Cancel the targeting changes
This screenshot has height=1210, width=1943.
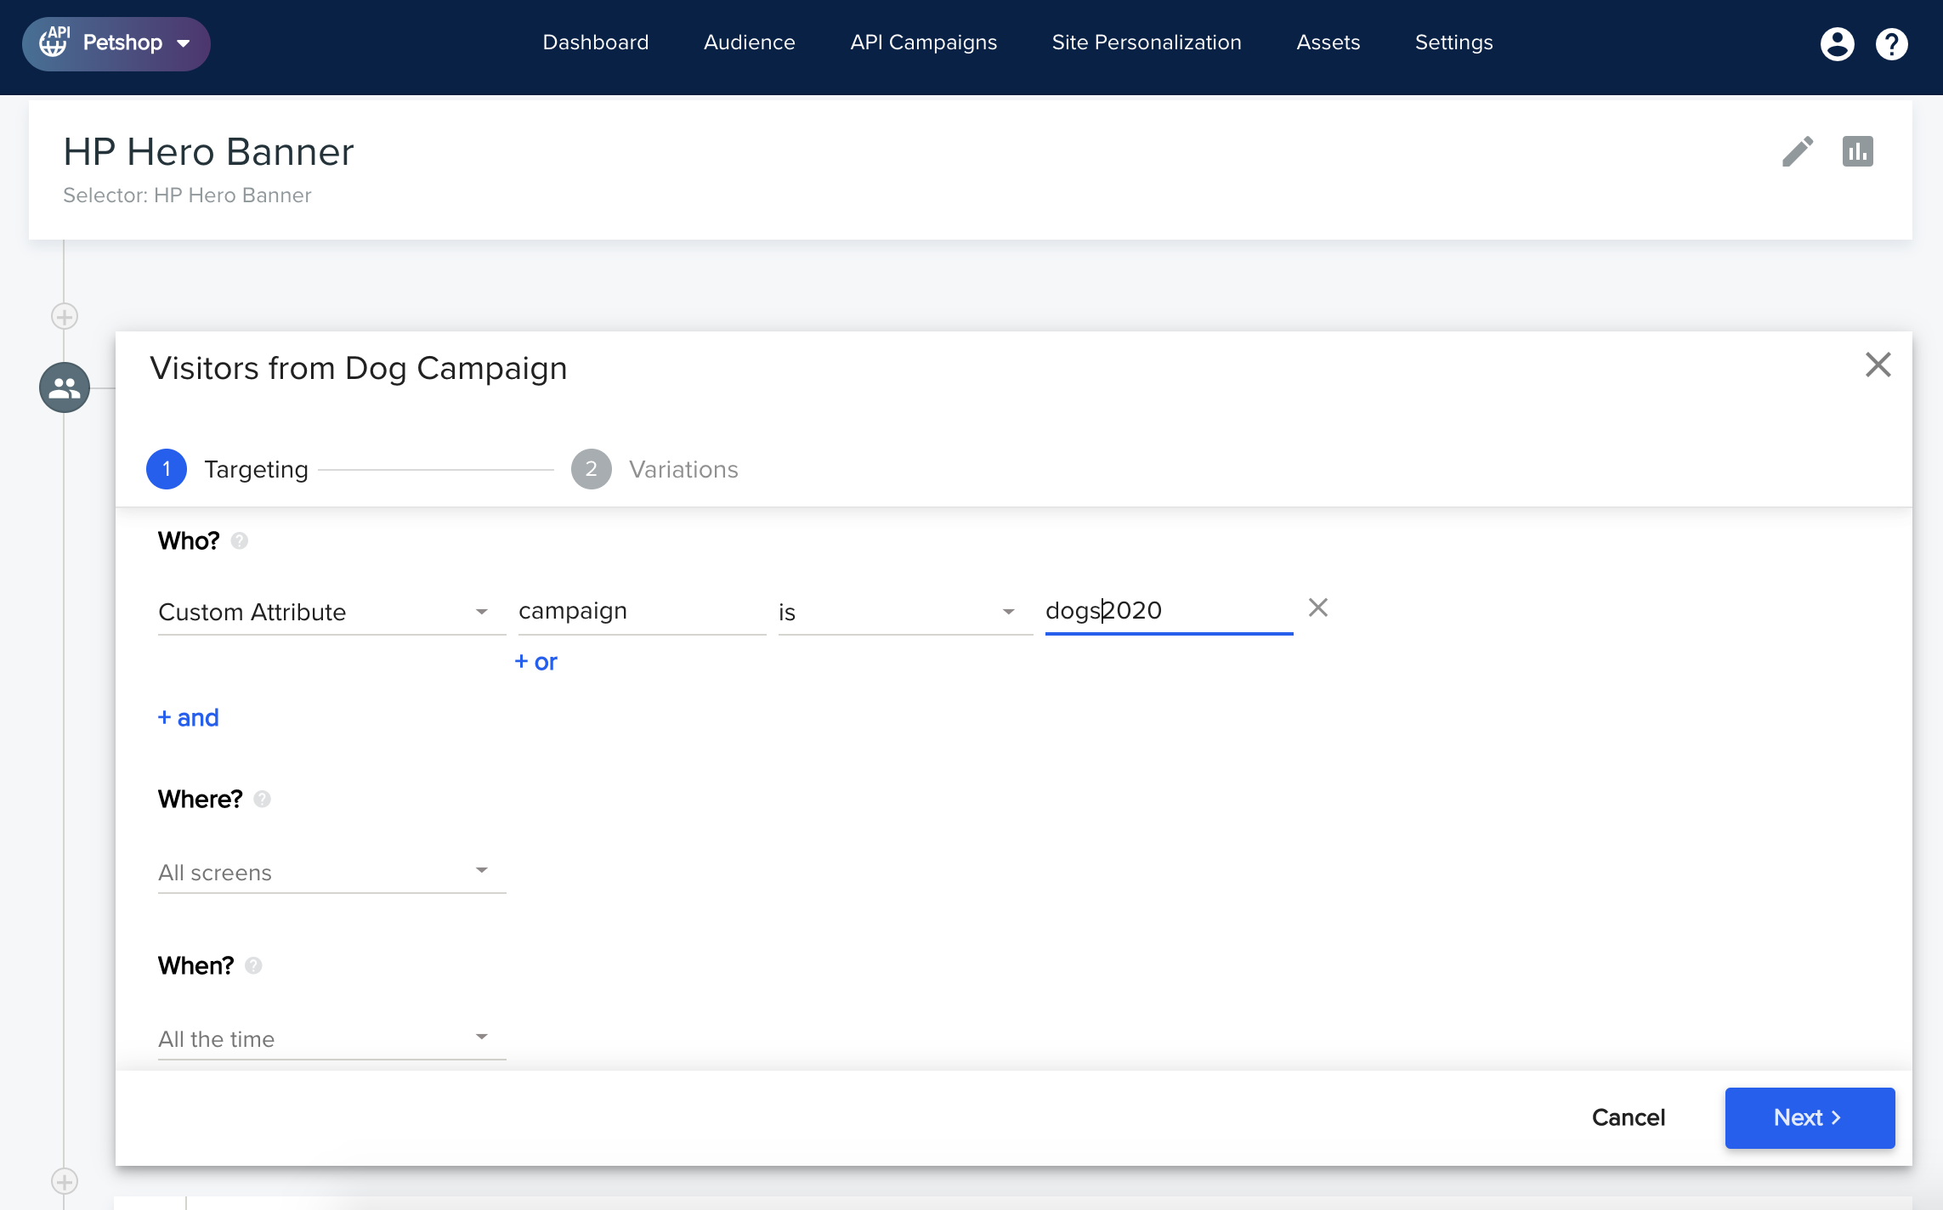(x=1628, y=1117)
